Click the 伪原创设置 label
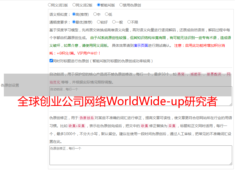 [10, 85]
